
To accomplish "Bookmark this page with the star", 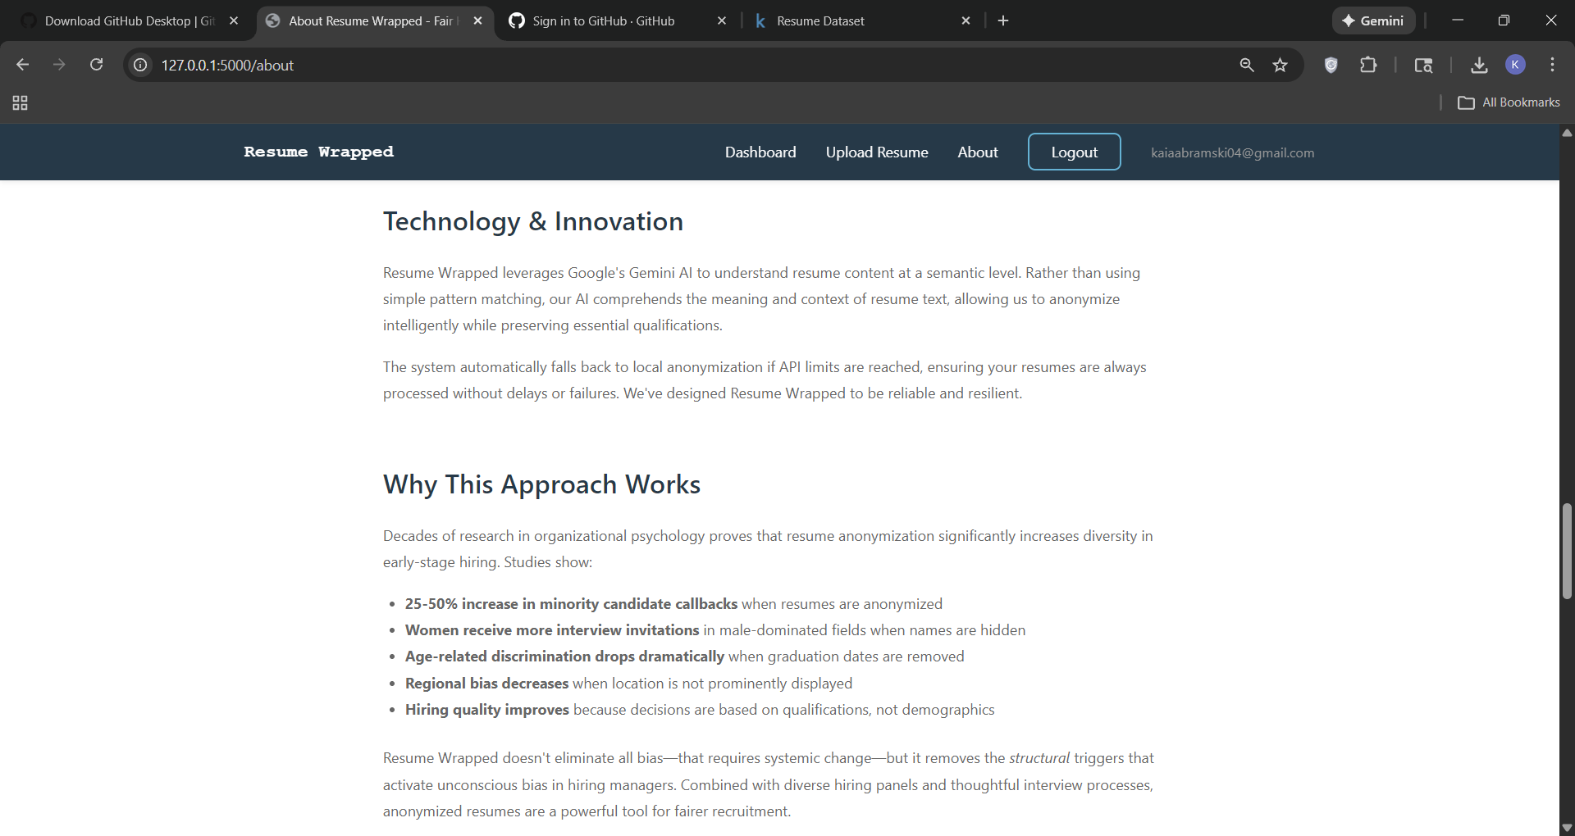I will click(1280, 65).
